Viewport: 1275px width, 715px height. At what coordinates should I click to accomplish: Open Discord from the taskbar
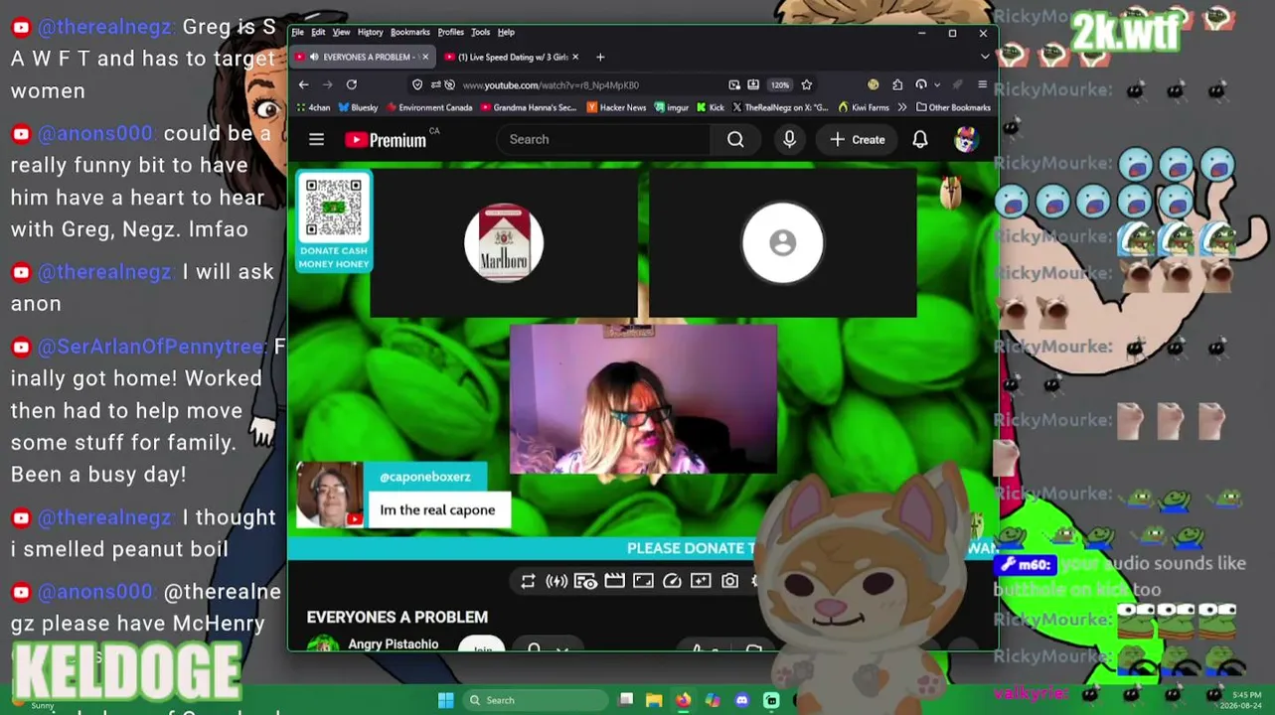pos(741,700)
